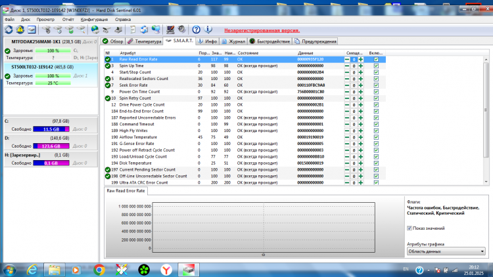Click the Hard Disk Sentinel taskbar icon
The height and width of the screenshot is (277, 493).
[189, 270]
